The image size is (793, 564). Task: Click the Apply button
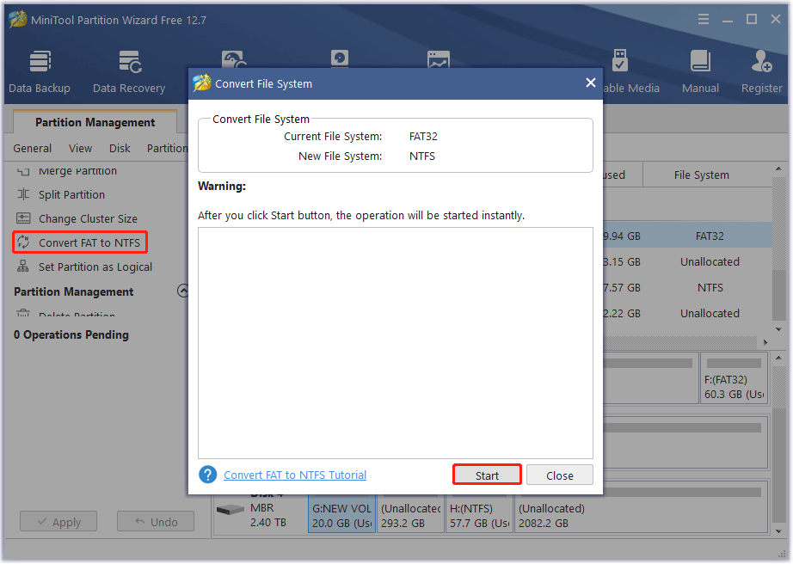[58, 522]
